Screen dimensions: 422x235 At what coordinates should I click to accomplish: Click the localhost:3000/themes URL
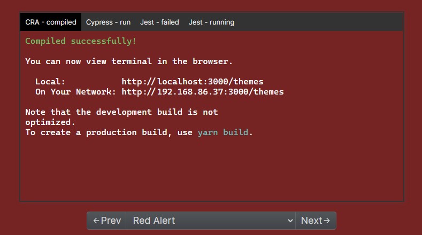[x=193, y=82]
